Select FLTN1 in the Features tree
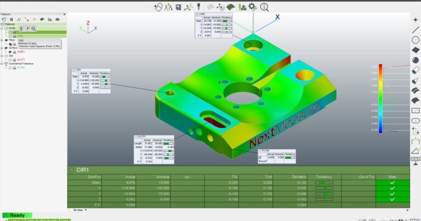The image size is (421, 221). 21,67
